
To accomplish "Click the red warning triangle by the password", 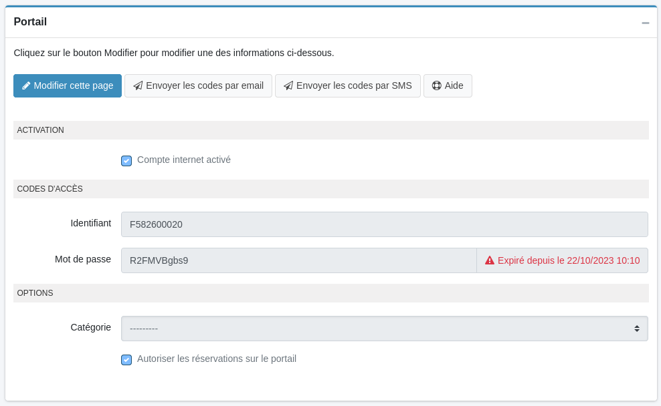I will tap(490, 260).
